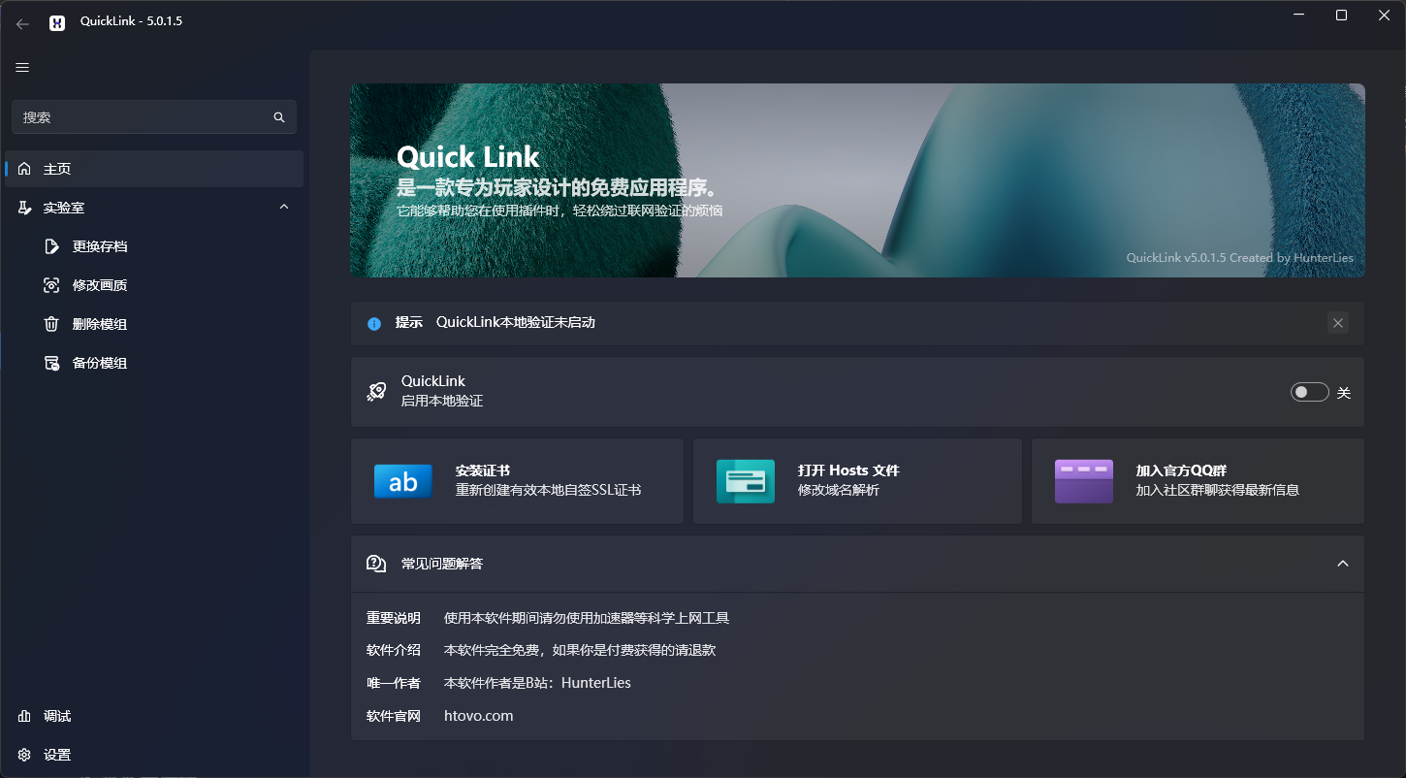Open the 主页 home page

tap(154, 169)
